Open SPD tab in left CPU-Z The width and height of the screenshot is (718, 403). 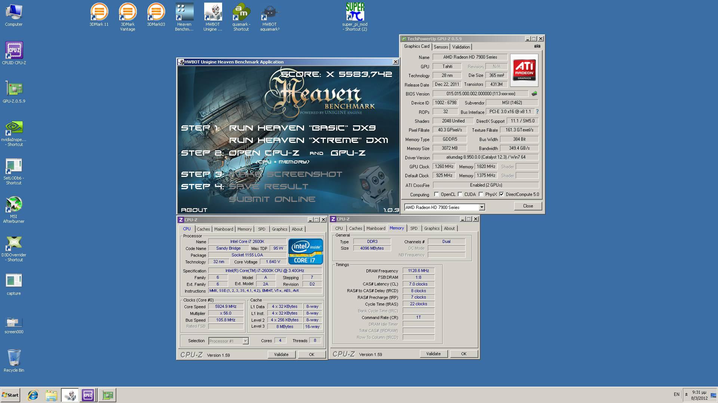261,229
